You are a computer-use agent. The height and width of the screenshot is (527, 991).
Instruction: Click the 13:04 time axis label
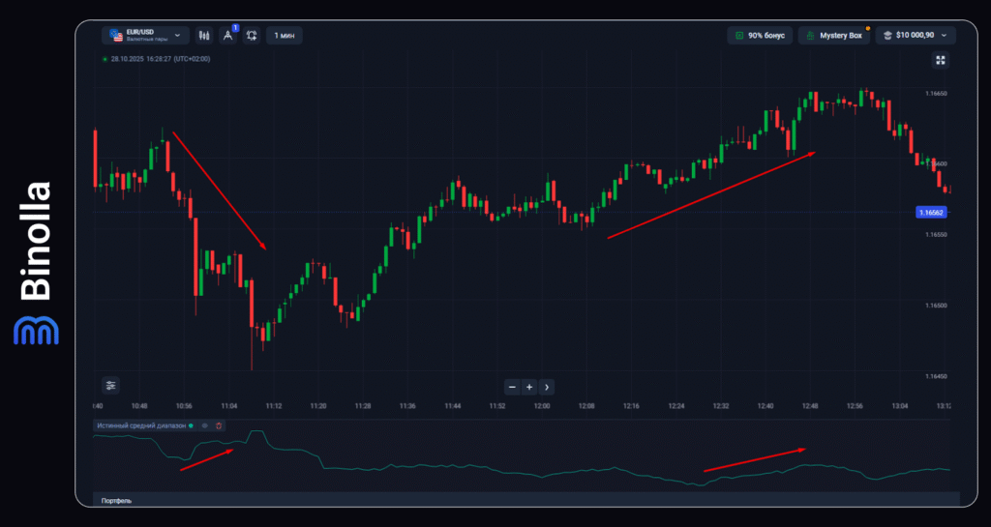pos(899,406)
